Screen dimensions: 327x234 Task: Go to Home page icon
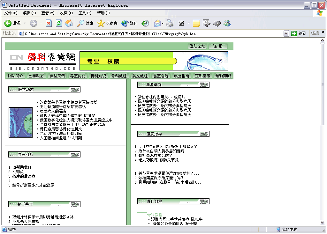[x=69, y=23]
